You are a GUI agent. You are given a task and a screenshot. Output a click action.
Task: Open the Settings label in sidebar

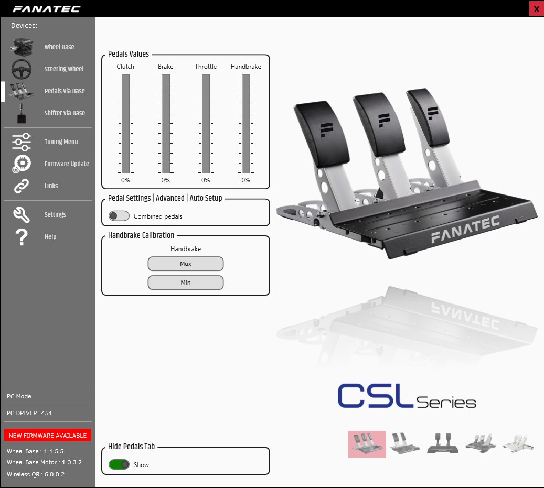tap(55, 214)
